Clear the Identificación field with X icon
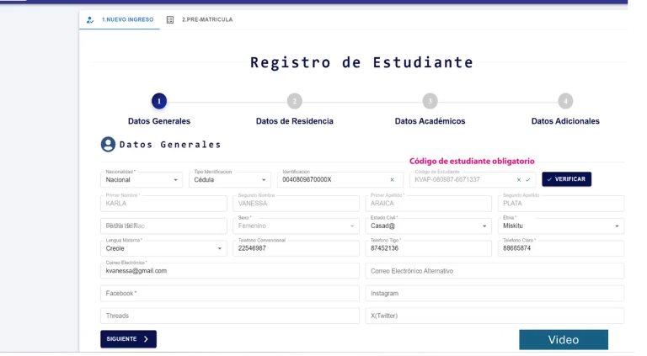 (x=392, y=179)
